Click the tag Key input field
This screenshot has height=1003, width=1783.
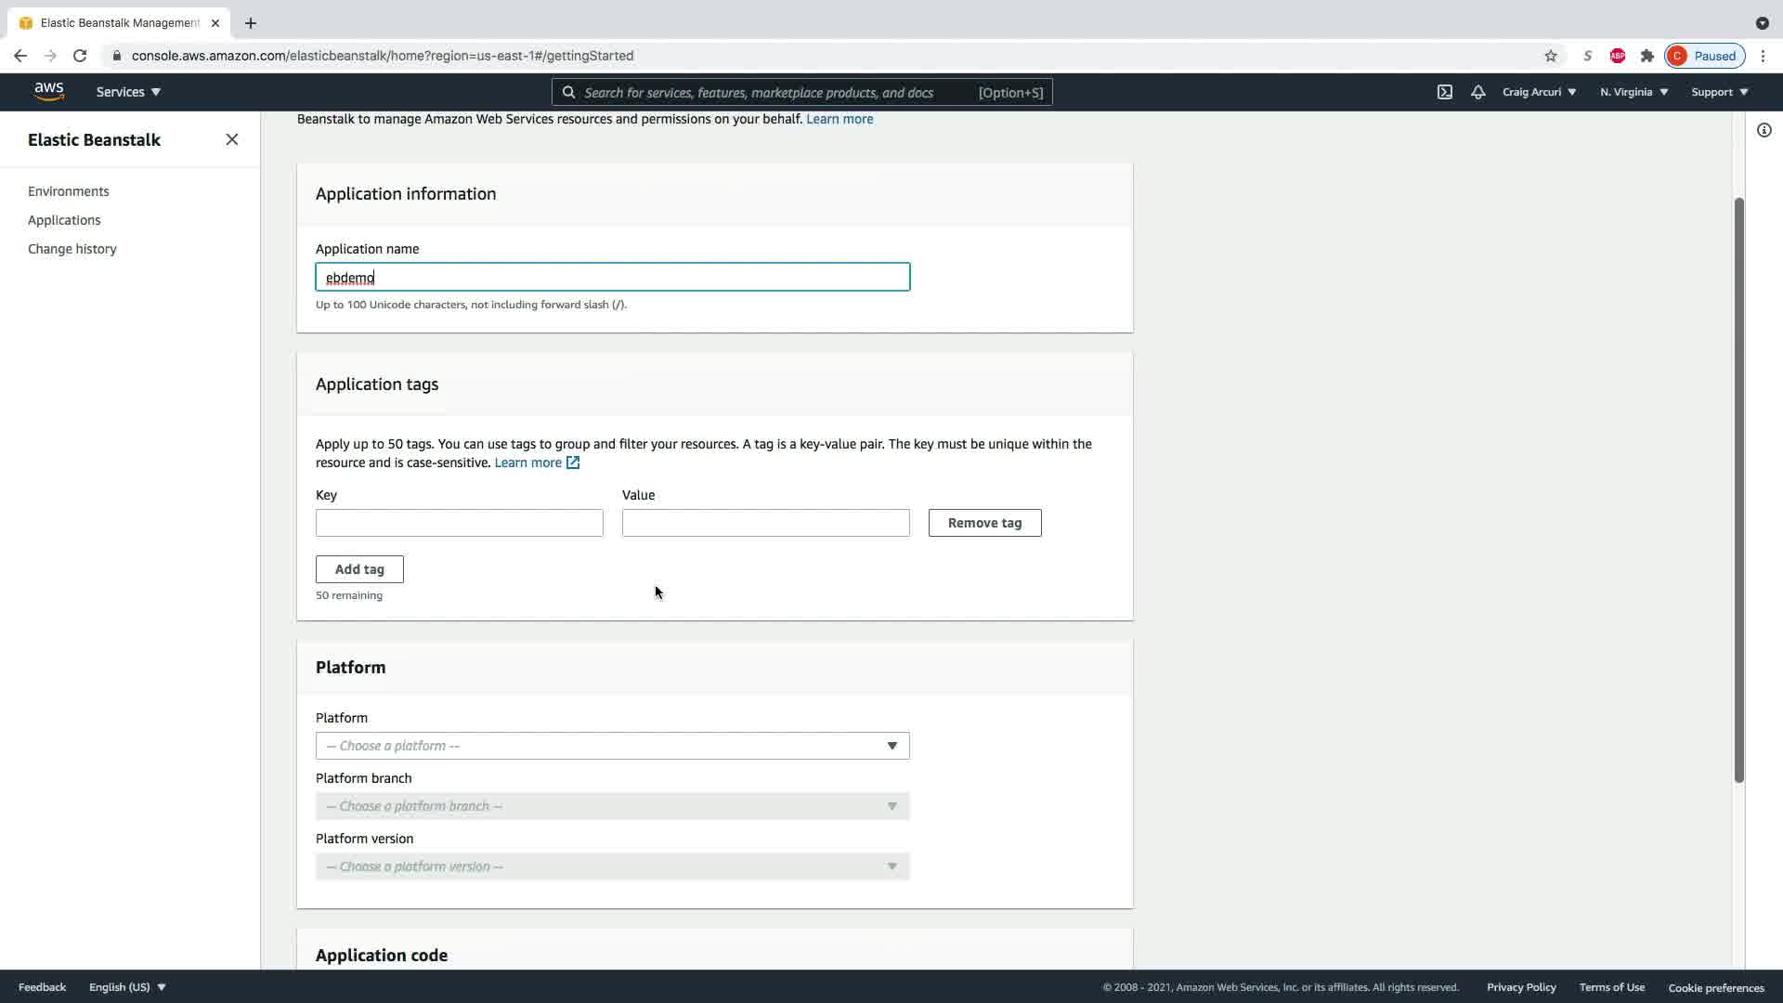click(459, 523)
